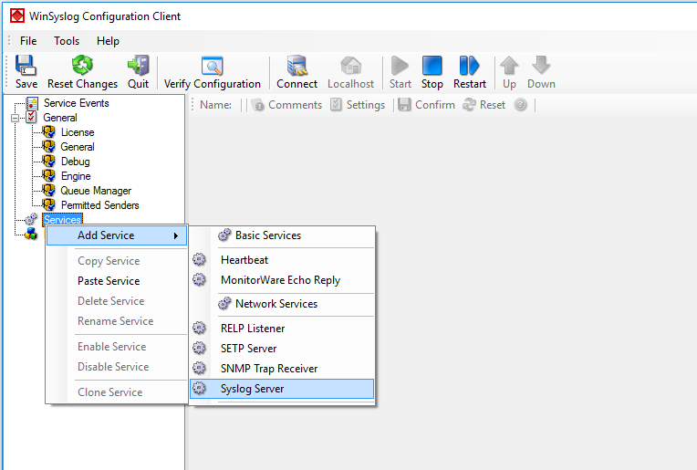Select the General child item under General

coord(78,147)
